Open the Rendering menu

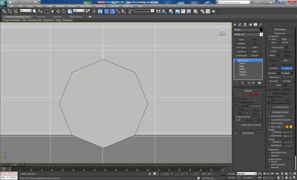[100, 6]
